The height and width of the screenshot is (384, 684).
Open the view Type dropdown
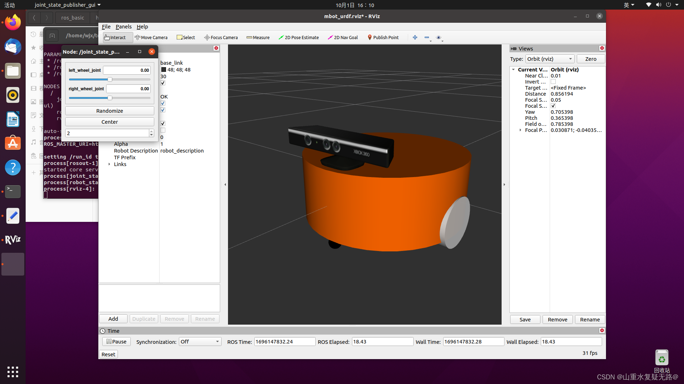point(550,59)
